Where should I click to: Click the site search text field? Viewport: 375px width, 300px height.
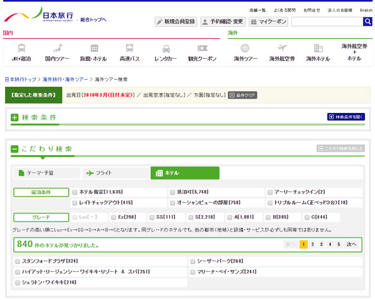327,22
